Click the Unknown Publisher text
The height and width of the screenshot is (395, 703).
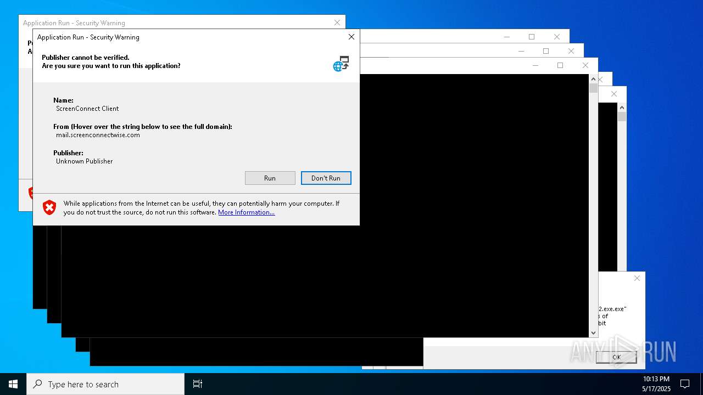pos(85,161)
